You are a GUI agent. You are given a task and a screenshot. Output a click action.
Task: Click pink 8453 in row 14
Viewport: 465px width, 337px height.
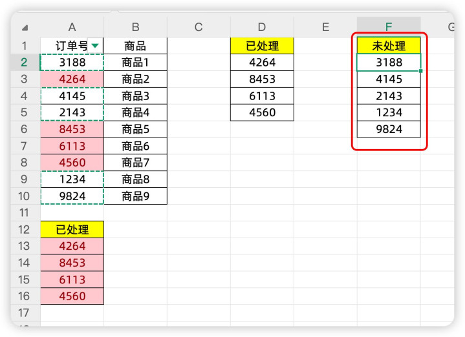point(72,263)
